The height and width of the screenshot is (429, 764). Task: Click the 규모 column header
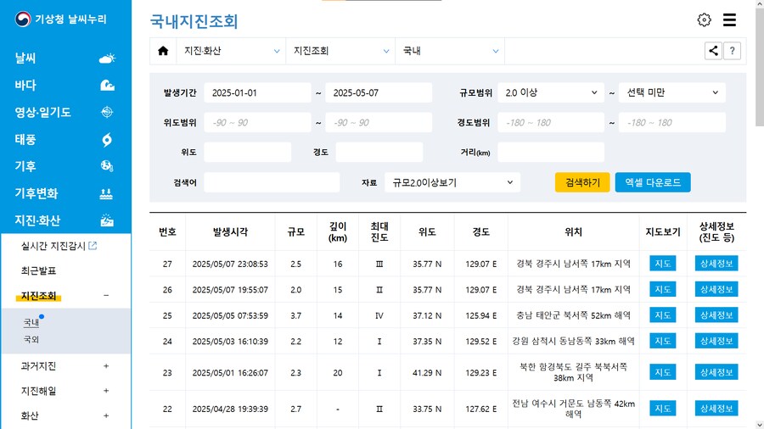point(295,232)
